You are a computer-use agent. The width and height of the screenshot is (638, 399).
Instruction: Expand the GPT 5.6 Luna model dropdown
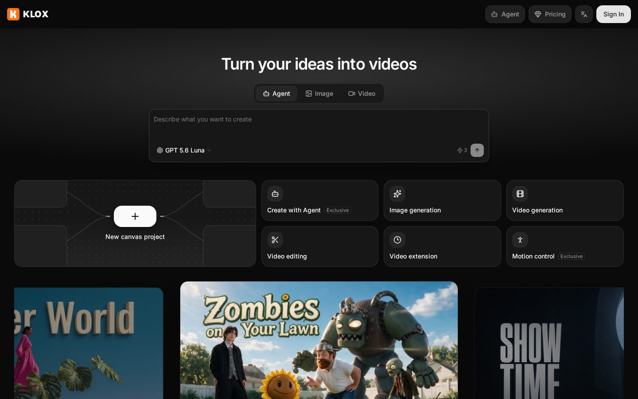click(x=183, y=150)
